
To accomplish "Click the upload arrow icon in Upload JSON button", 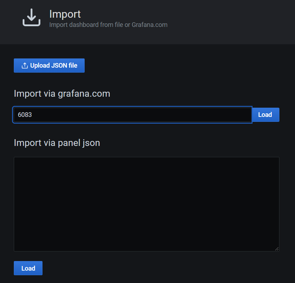I will click(25, 66).
